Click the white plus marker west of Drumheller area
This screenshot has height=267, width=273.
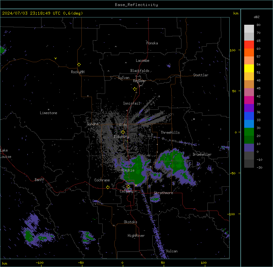click(x=194, y=119)
